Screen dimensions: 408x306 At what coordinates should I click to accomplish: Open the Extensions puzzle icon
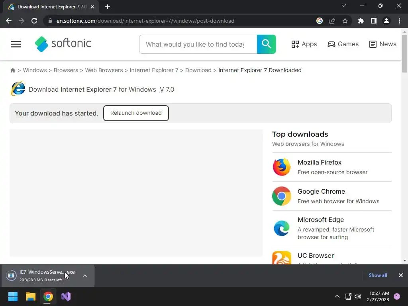361,21
